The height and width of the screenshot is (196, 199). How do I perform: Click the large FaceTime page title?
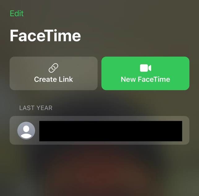(45, 36)
